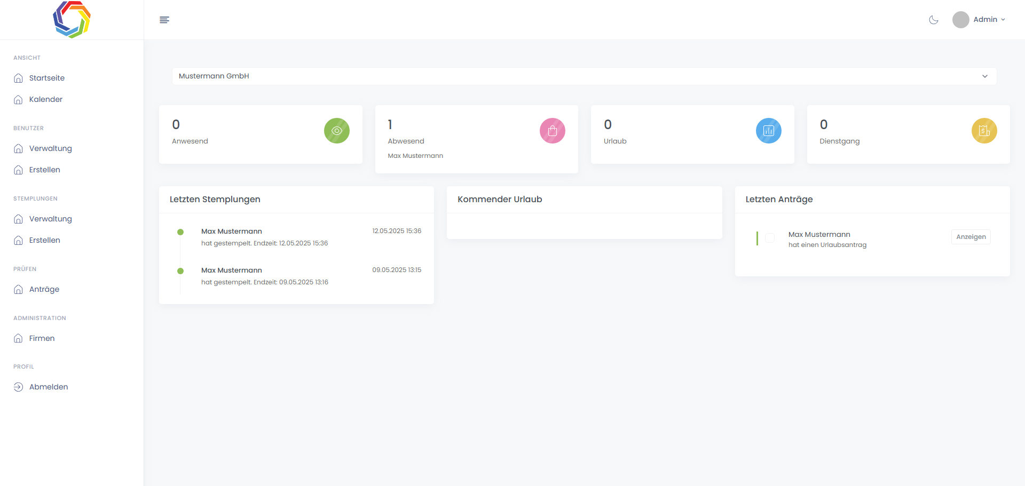Toggle the sidebar hamburger menu icon
This screenshot has height=486, width=1025.
point(164,20)
